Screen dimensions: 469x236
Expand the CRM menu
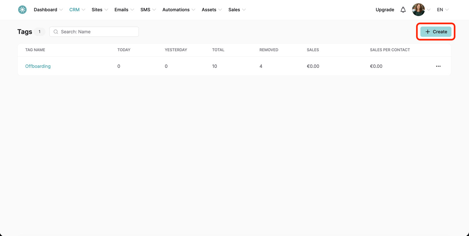pyautogui.click(x=77, y=10)
